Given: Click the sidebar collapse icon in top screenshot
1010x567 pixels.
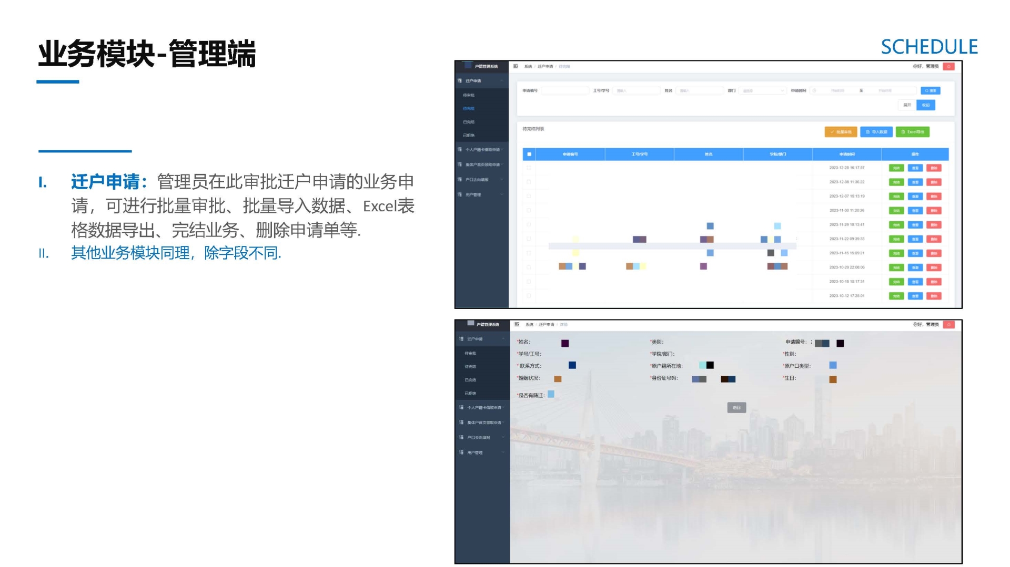Looking at the screenshot, I should (516, 66).
